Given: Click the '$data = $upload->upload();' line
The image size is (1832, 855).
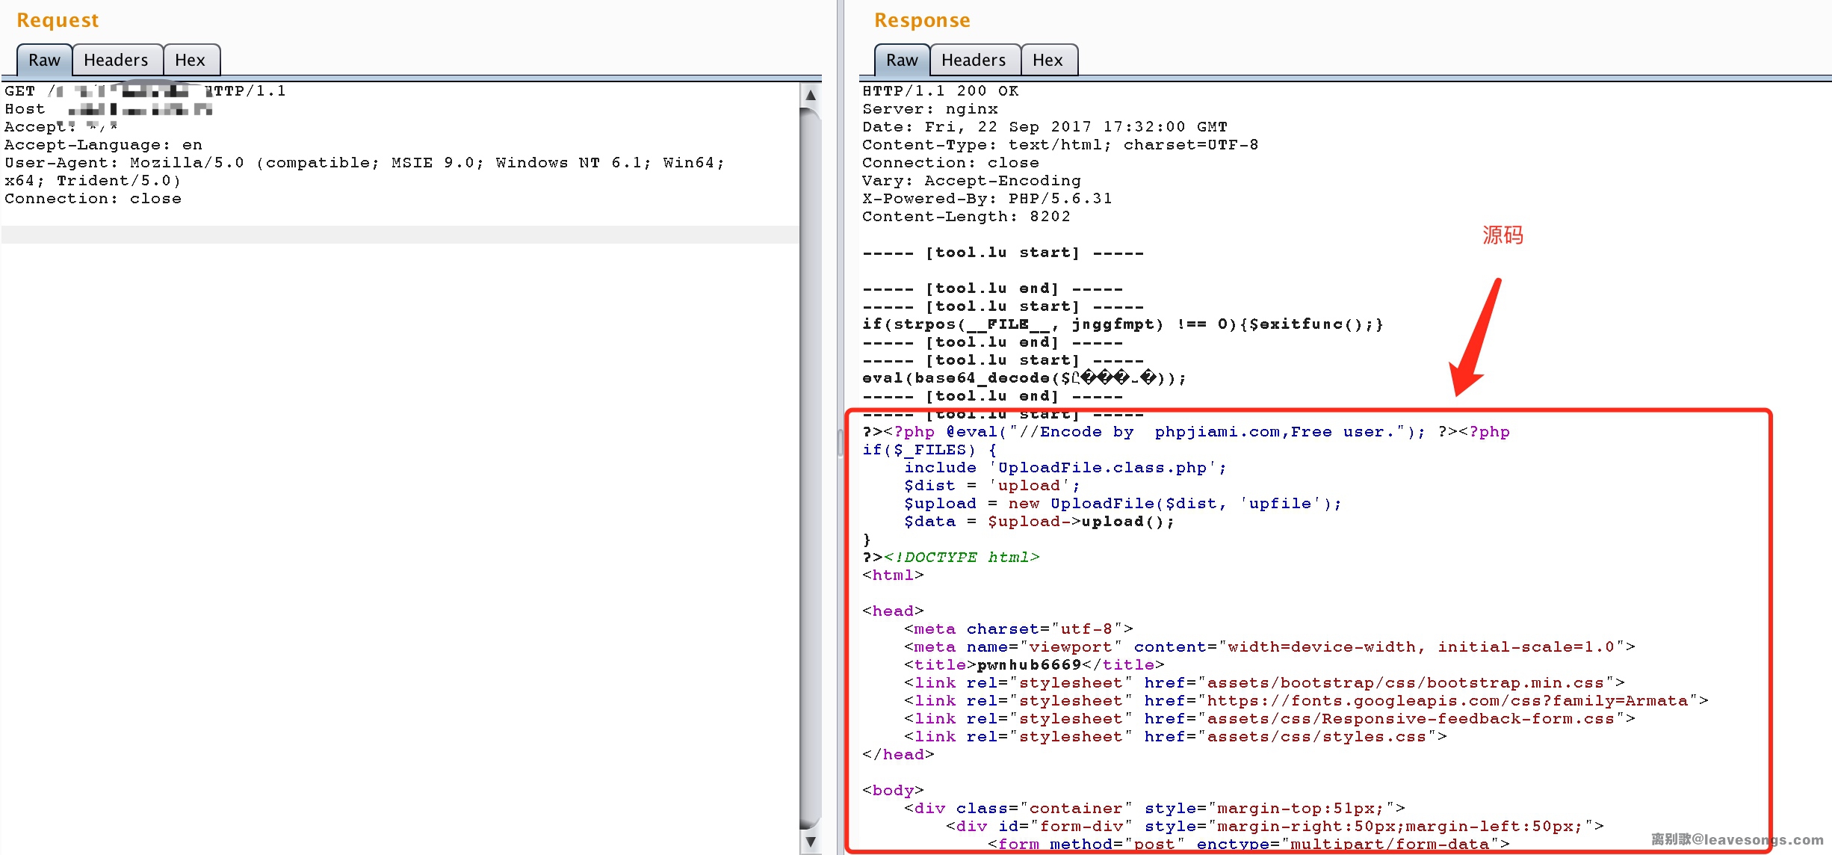Looking at the screenshot, I should pyautogui.click(x=1039, y=522).
